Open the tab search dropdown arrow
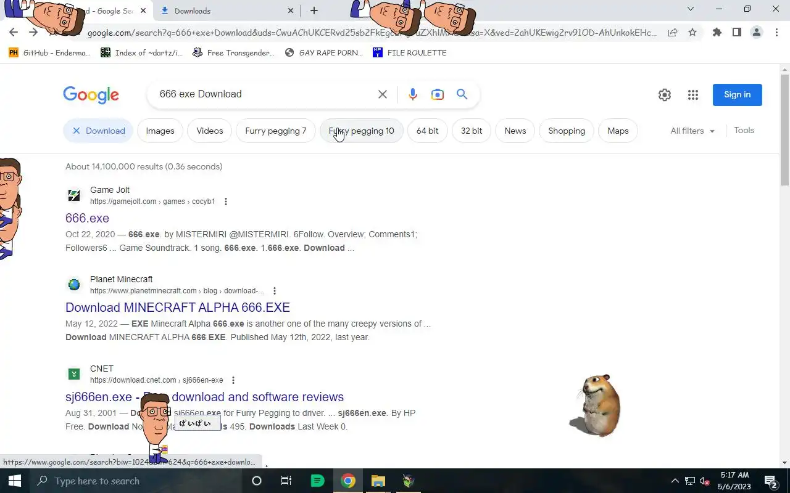This screenshot has height=493, width=790. click(691, 9)
